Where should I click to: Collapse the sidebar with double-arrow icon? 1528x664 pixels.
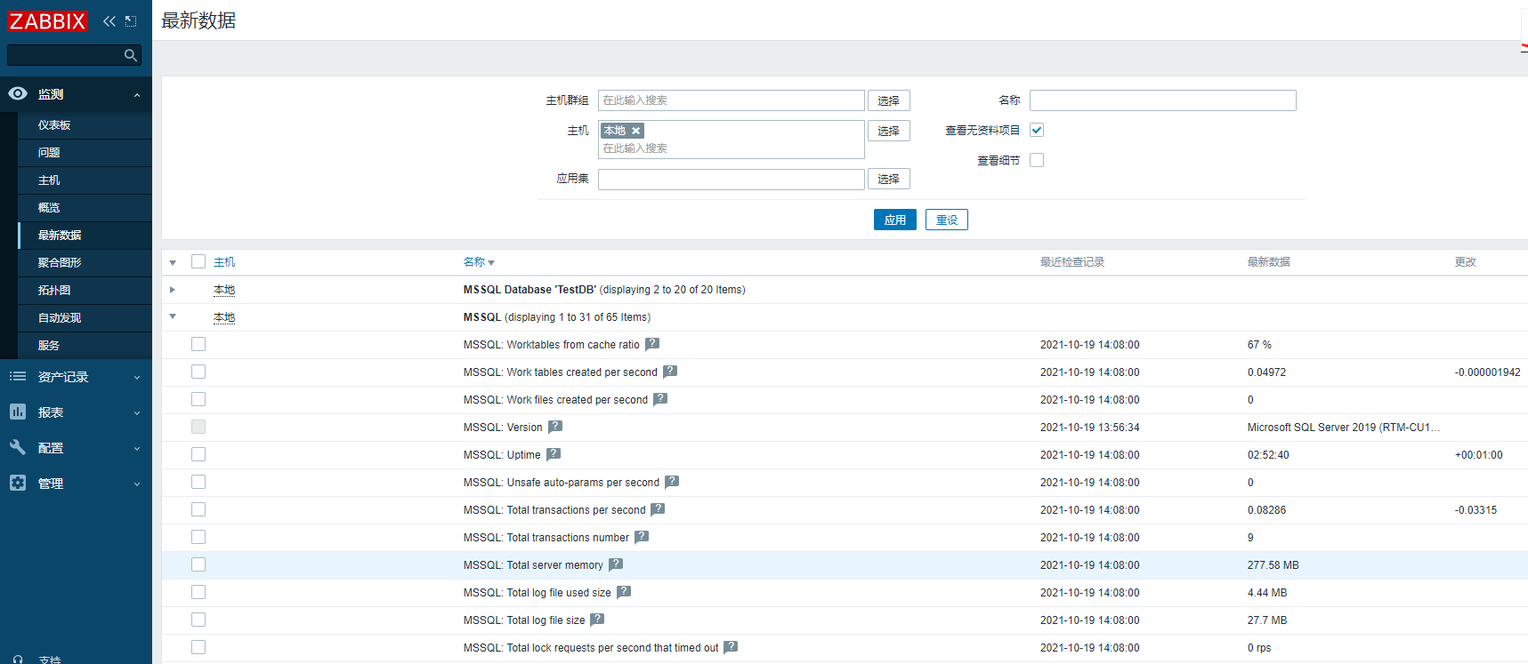[109, 21]
